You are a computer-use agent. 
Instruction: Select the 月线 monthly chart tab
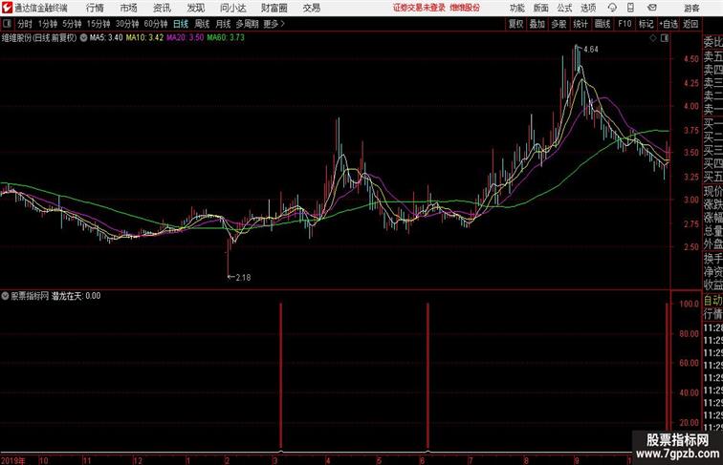[x=223, y=24]
